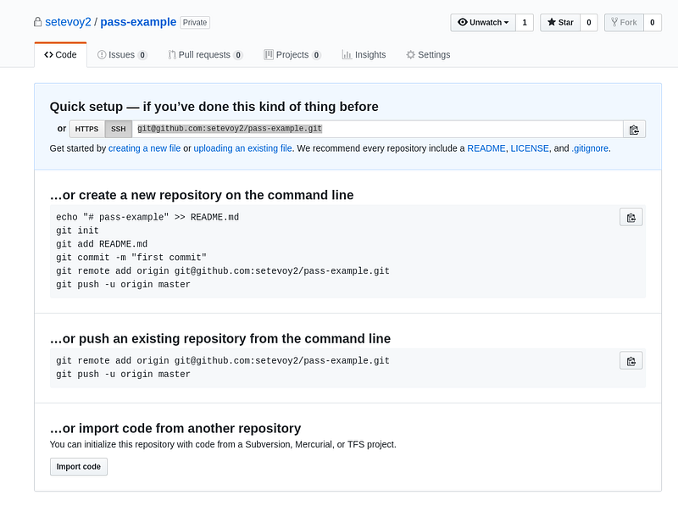This screenshot has width=678, height=506.
Task: Select the SSH clone protocol
Action: (119, 129)
